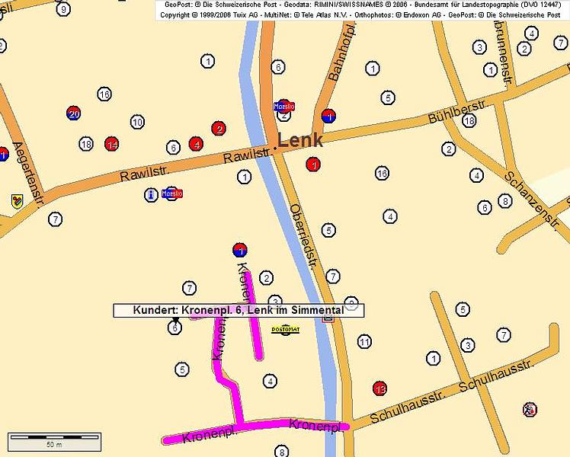Select the Maestro icon near Bahnhofpl.

pos(283,107)
